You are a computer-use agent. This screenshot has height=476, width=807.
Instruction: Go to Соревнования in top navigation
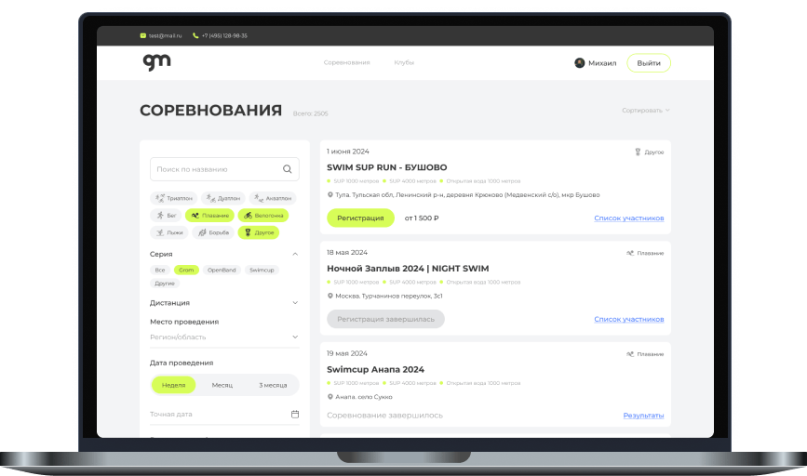[346, 62]
